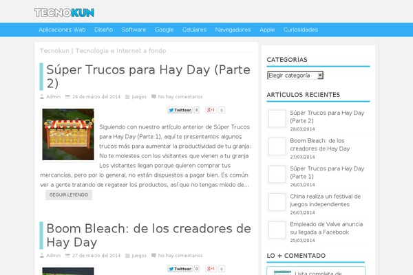Open recent article Súper Trucos para Hay Day (Parte 2)
Viewport: 413px width, 275px height.
[x=327, y=117]
